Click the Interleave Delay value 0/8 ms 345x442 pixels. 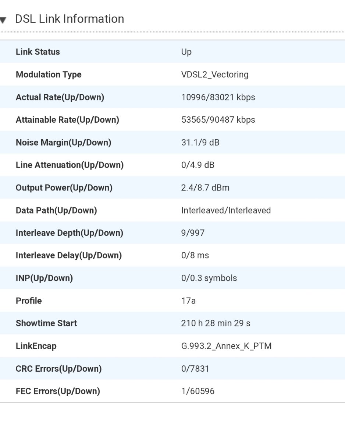coord(195,255)
